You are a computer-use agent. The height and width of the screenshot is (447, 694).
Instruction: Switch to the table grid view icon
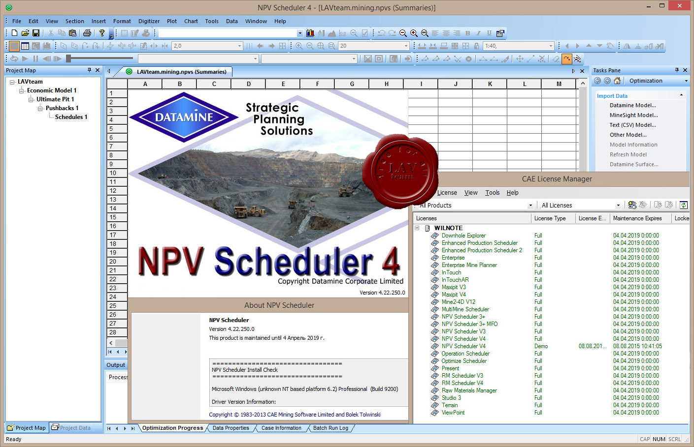tap(25, 46)
